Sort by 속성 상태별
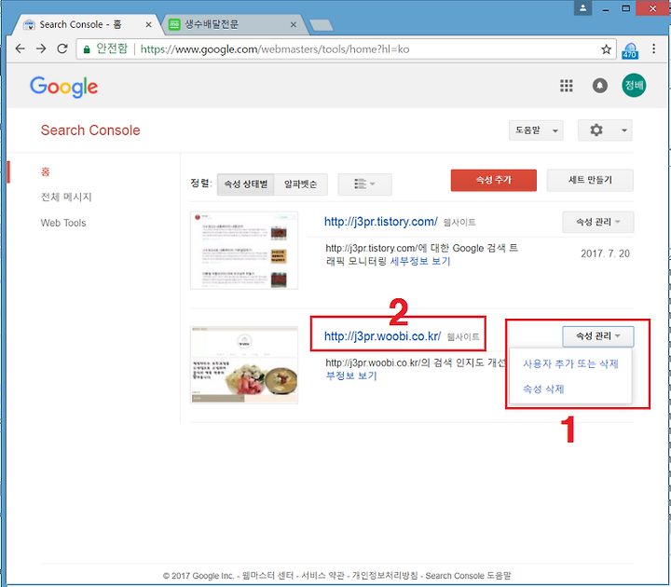 [x=246, y=184]
